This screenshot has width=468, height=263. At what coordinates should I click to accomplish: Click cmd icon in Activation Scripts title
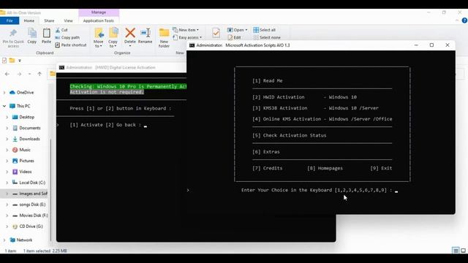coord(192,45)
